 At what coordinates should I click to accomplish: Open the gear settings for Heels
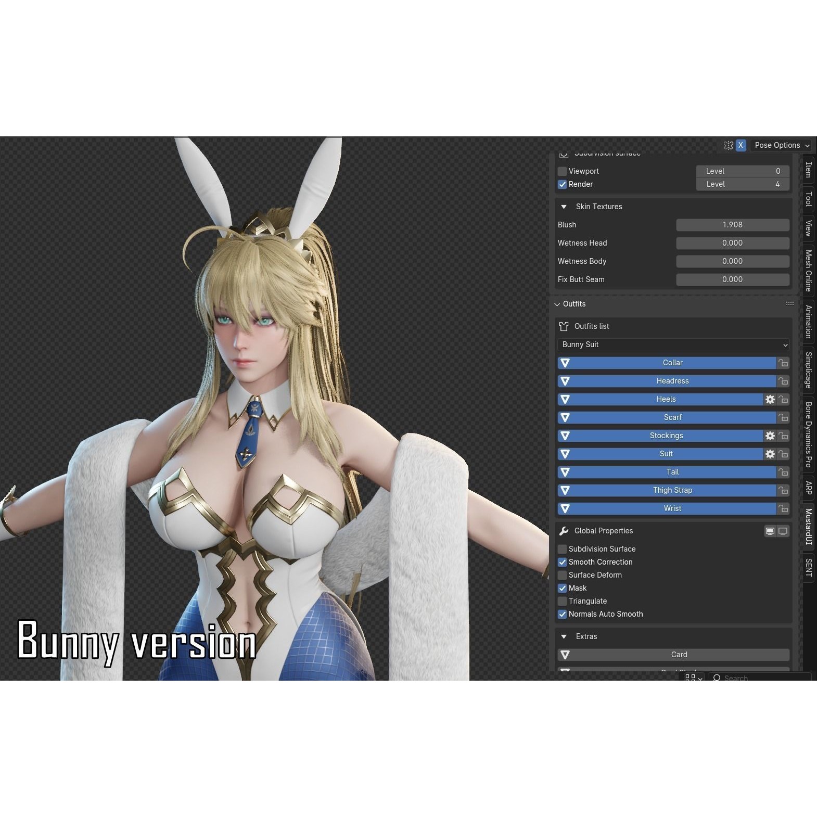click(x=770, y=399)
